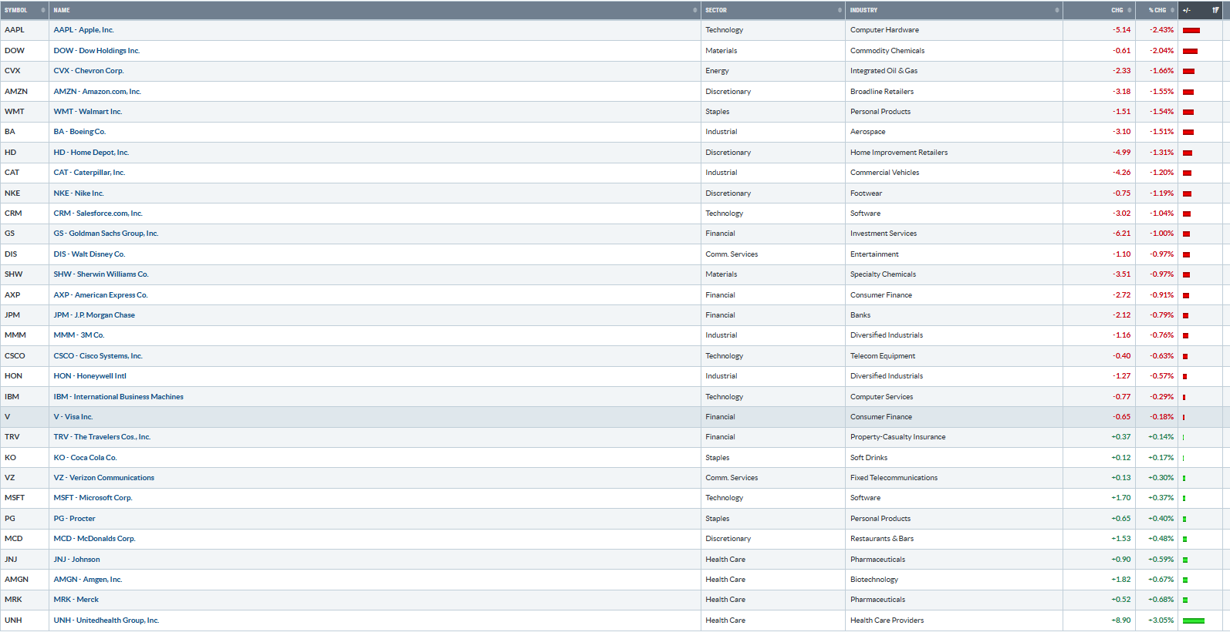Open the NKE - Nike Inc. link
This screenshot has height=639, width=1230.
coord(79,193)
